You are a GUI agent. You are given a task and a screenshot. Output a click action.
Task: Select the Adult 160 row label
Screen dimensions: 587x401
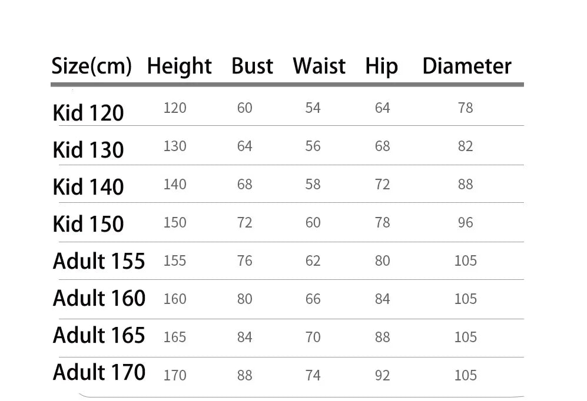pyautogui.click(x=99, y=298)
